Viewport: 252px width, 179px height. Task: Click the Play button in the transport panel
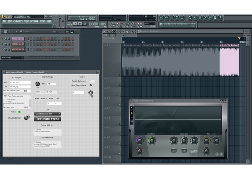point(75,24)
